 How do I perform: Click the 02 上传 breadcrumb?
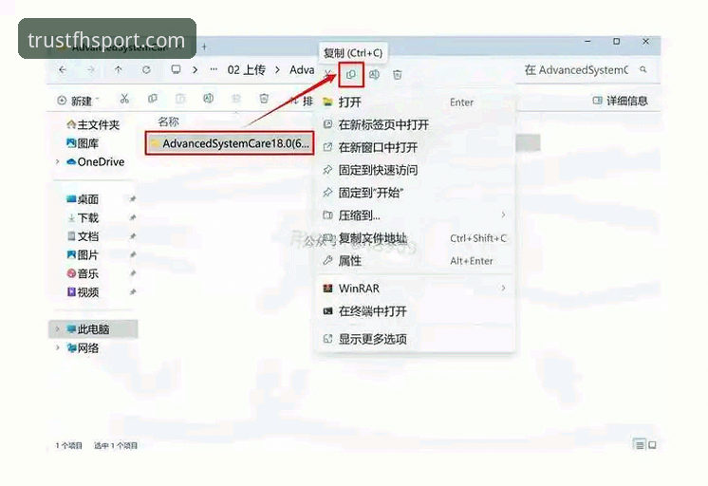click(x=246, y=70)
